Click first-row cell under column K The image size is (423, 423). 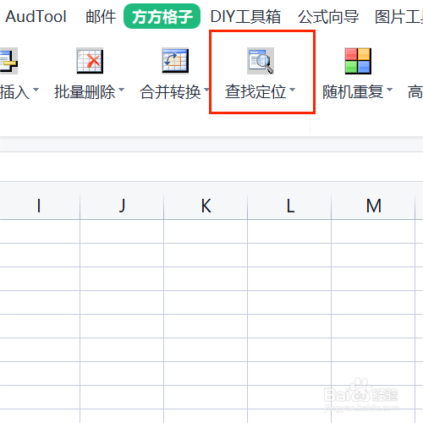(206, 231)
